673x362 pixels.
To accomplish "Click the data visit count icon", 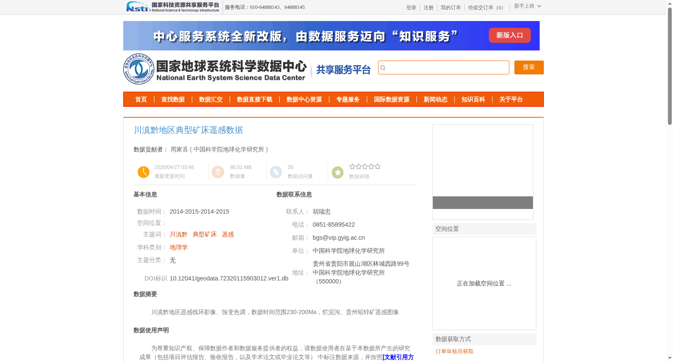I will [x=276, y=172].
